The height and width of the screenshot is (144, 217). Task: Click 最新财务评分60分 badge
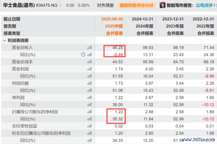137,5
